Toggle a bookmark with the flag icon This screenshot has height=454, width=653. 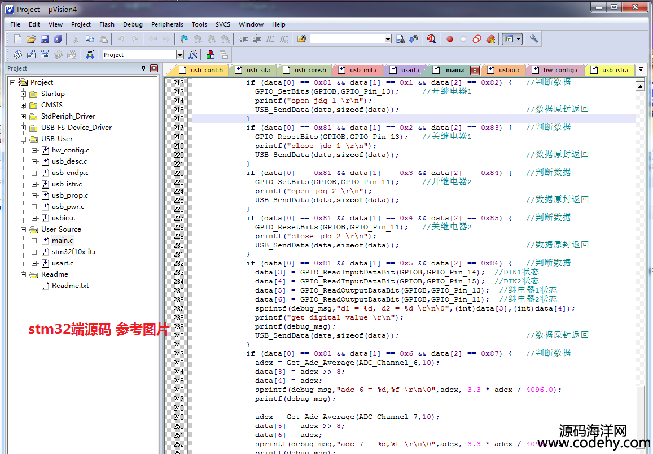click(183, 39)
